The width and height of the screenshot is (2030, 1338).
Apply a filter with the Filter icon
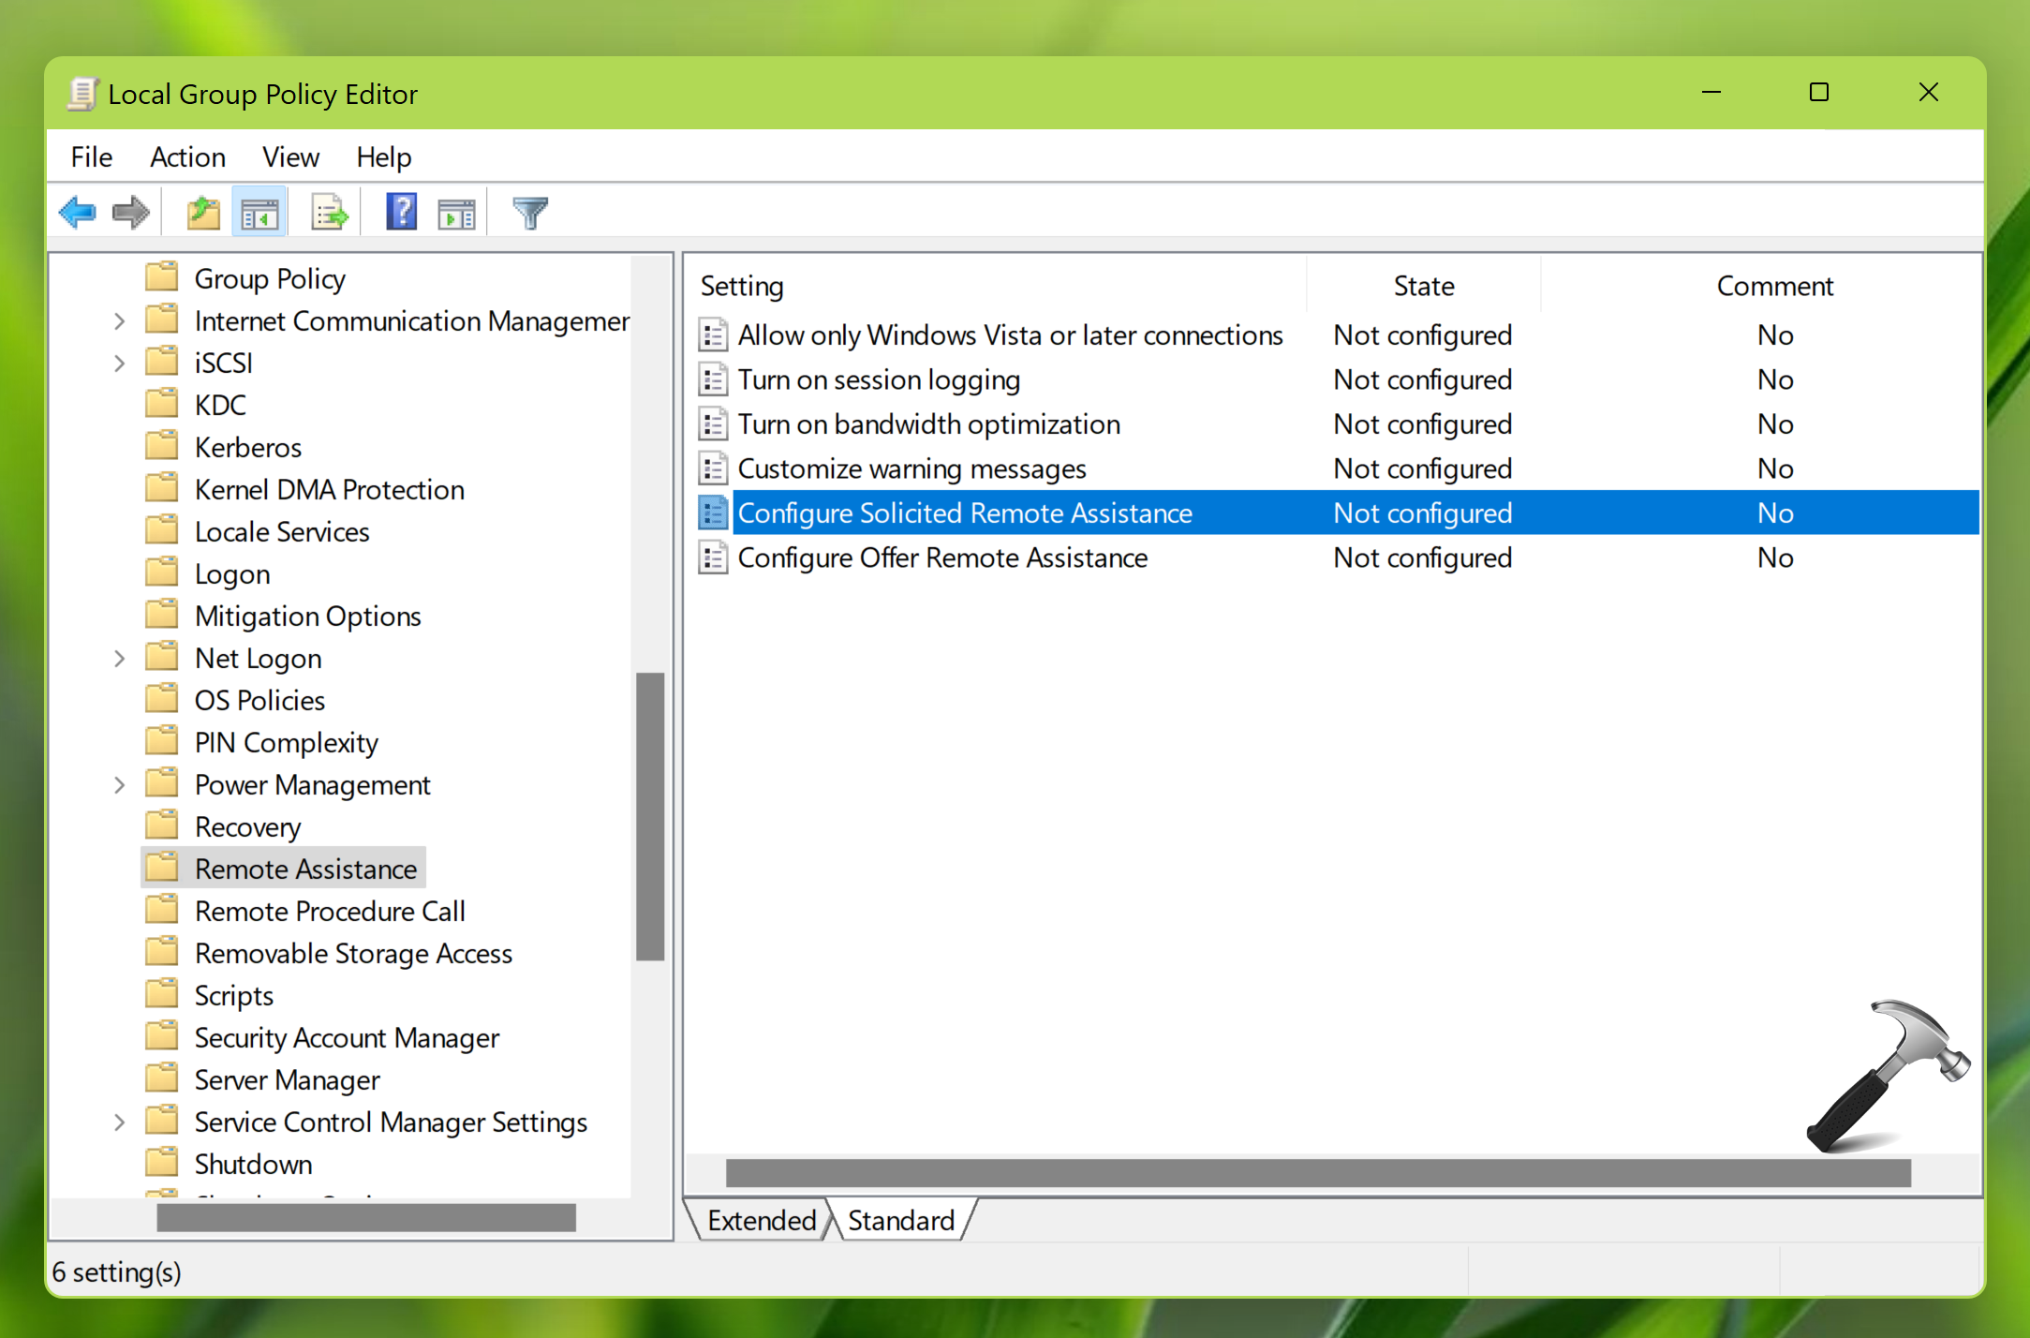(x=528, y=212)
